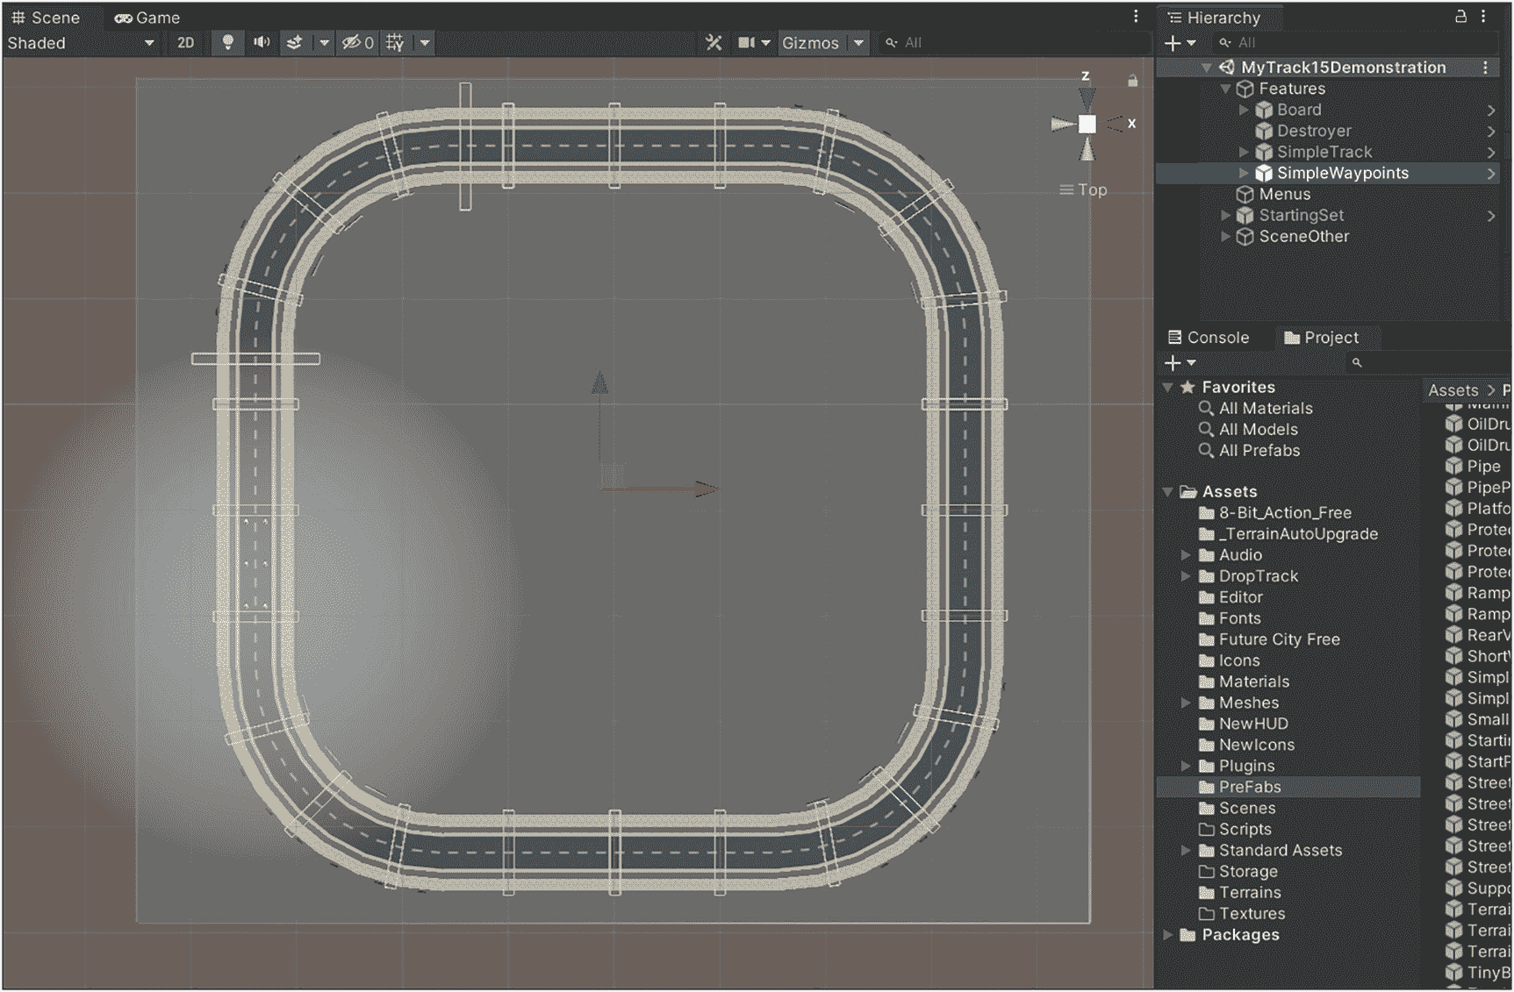Open Hierarchy panel options menu
This screenshot has height=992, width=1514.
[x=1484, y=17]
